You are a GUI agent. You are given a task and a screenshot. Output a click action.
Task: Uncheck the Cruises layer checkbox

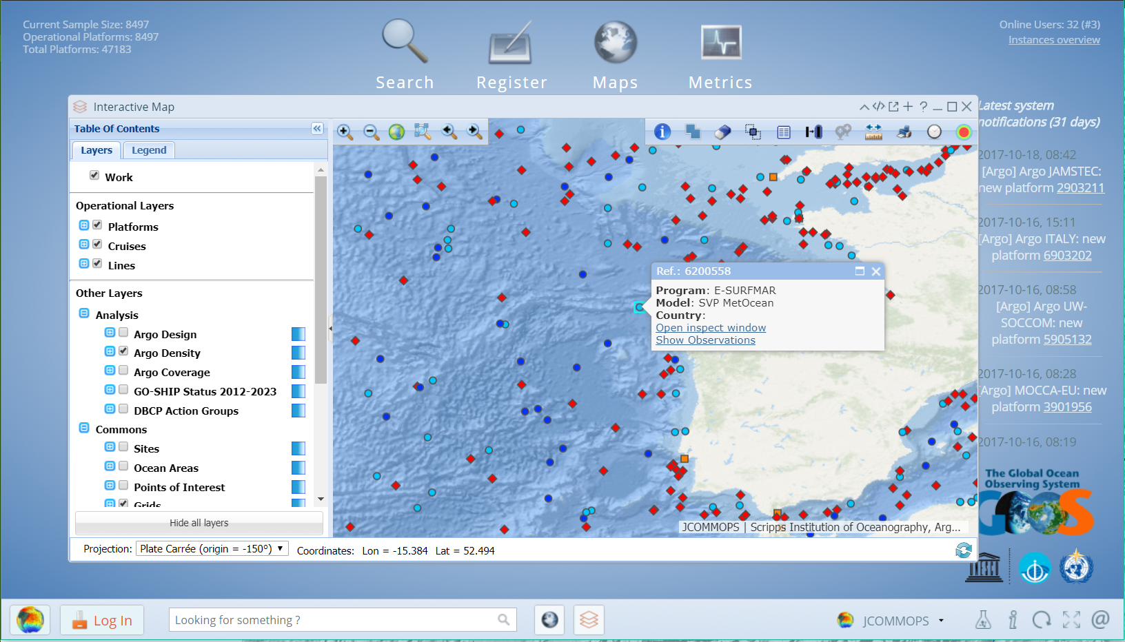click(x=97, y=244)
